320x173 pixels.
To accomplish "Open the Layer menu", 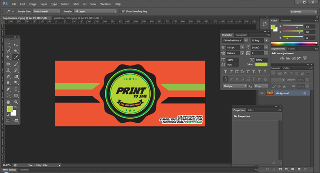I will click(x=44, y=4).
